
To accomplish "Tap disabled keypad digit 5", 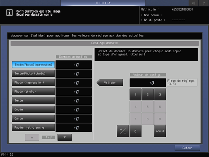I will (148, 107).
